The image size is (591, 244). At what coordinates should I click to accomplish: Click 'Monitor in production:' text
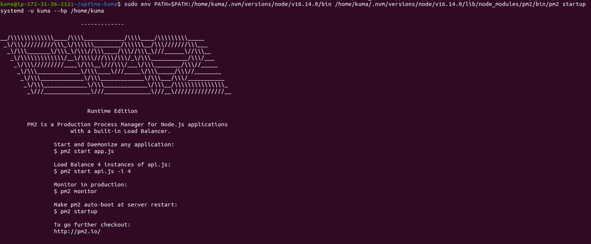[90, 185]
